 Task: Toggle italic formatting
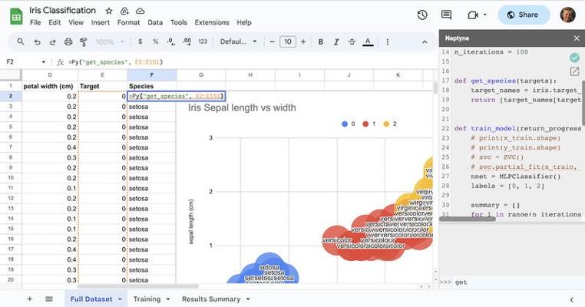336,41
